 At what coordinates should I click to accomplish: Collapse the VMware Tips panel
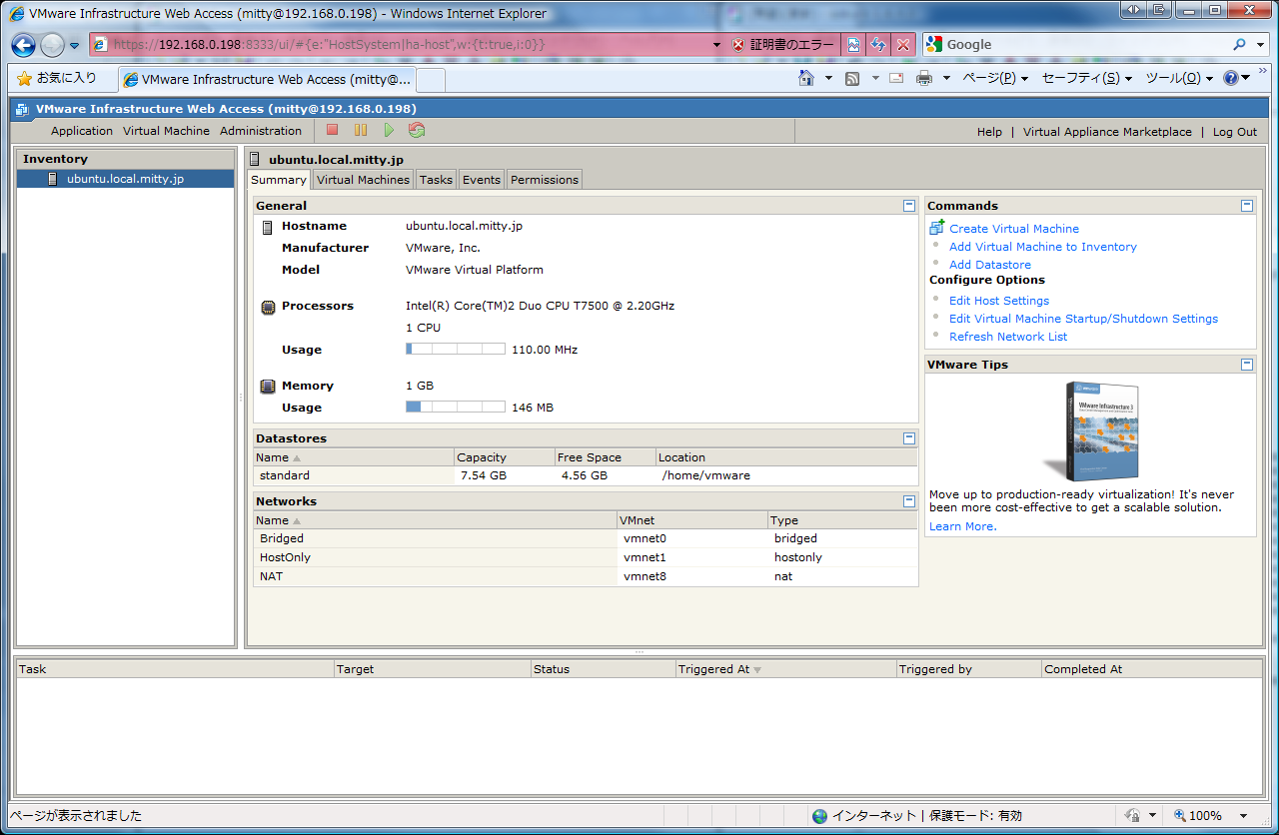1247,365
